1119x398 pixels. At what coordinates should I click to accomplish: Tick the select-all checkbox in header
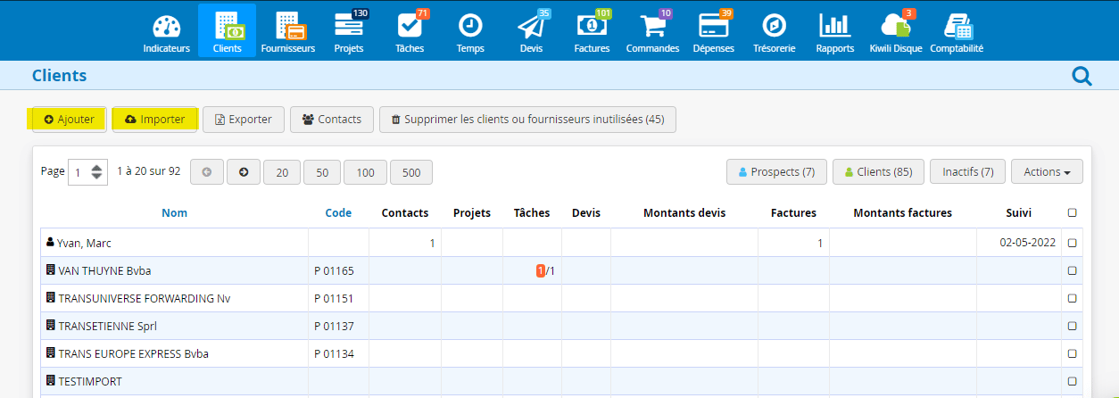(1072, 213)
